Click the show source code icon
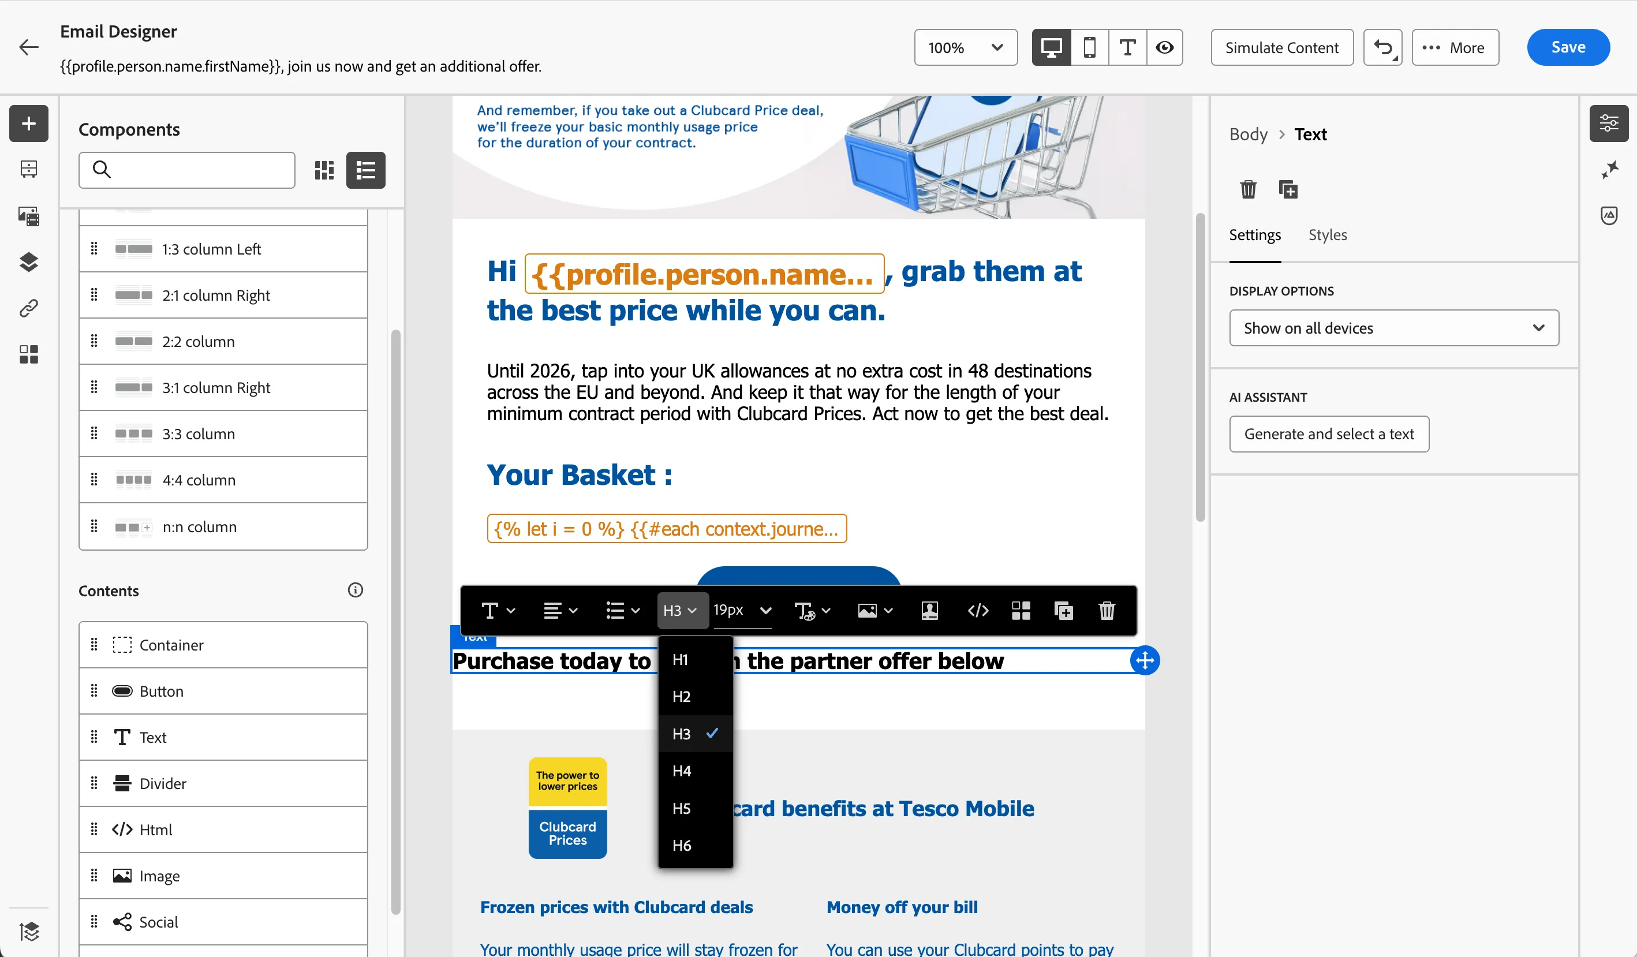 (978, 611)
